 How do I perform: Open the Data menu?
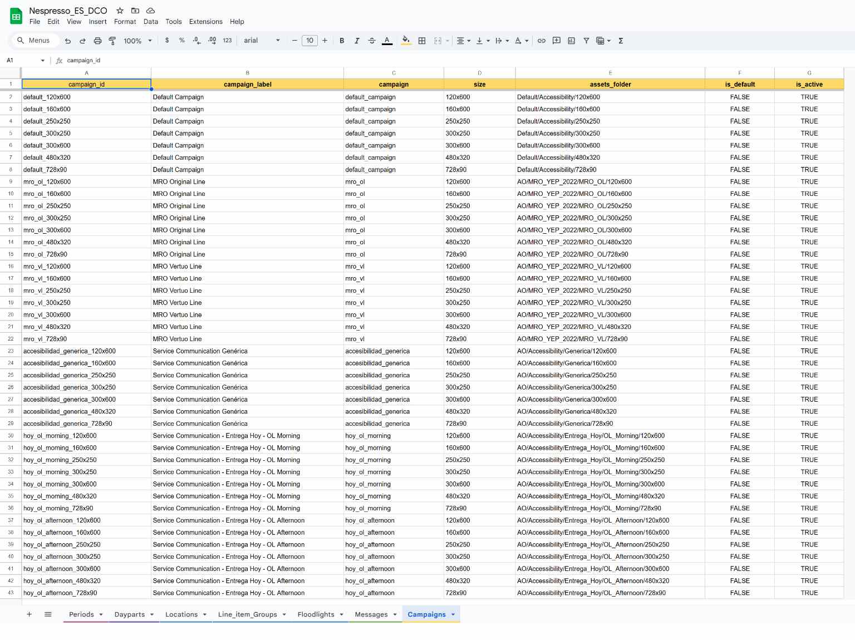pyautogui.click(x=150, y=22)
